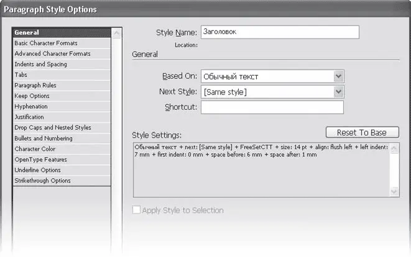Open Advanced Character Formats section
The image size is (411, 257).
[x=52, y=54]
